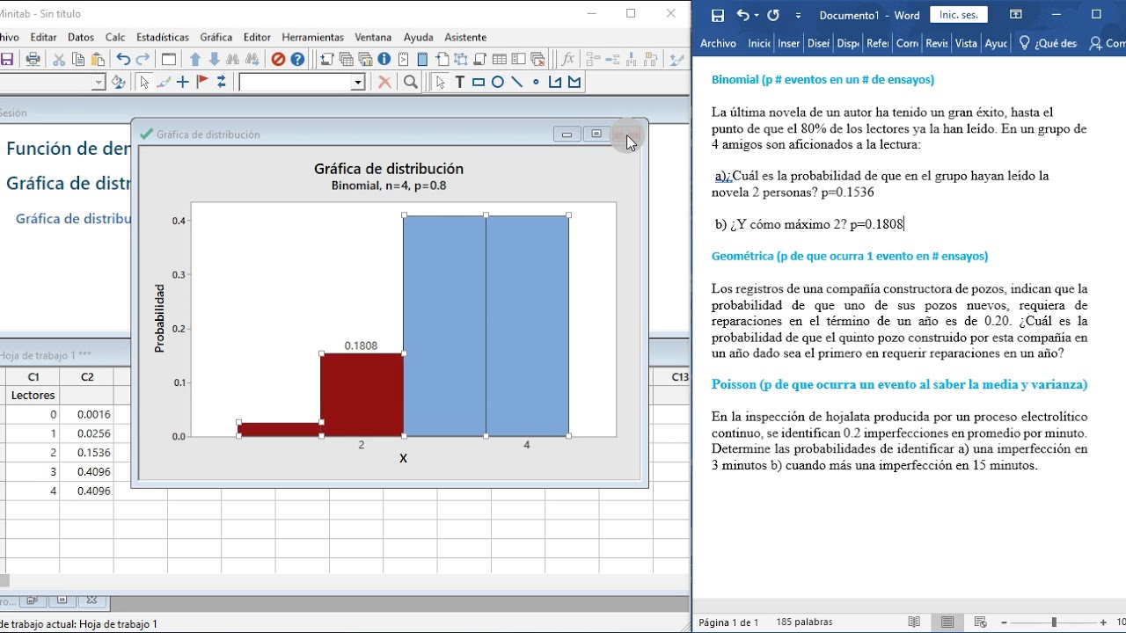This screenshot has width=1126, height=633.
Task: Click the red cancel circle icon
Action: (x=278, y=59)
